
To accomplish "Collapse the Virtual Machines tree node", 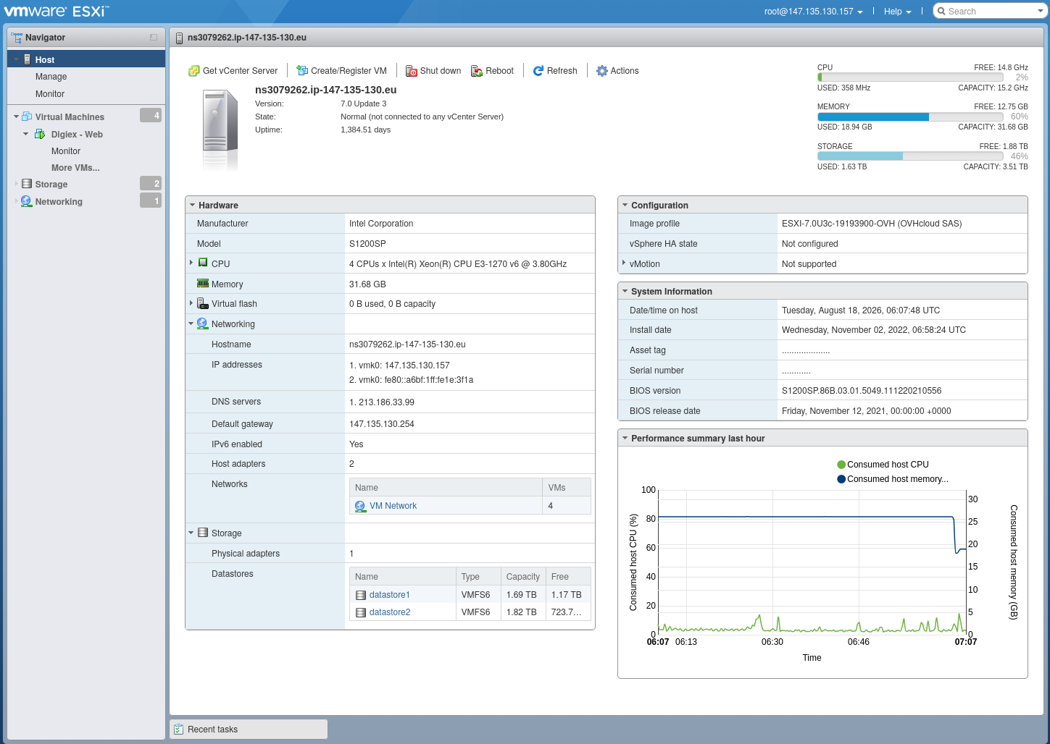I will coord(16,117).
